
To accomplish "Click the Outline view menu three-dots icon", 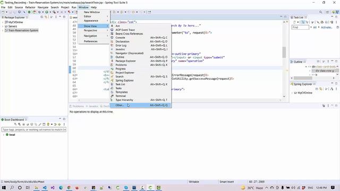I will click(x=328, y=62).
